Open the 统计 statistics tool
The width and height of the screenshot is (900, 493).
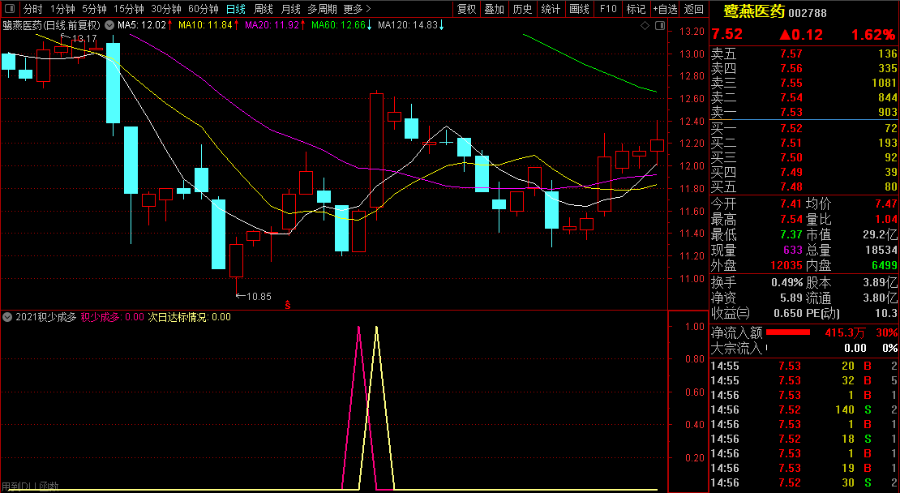click(551, 9)
